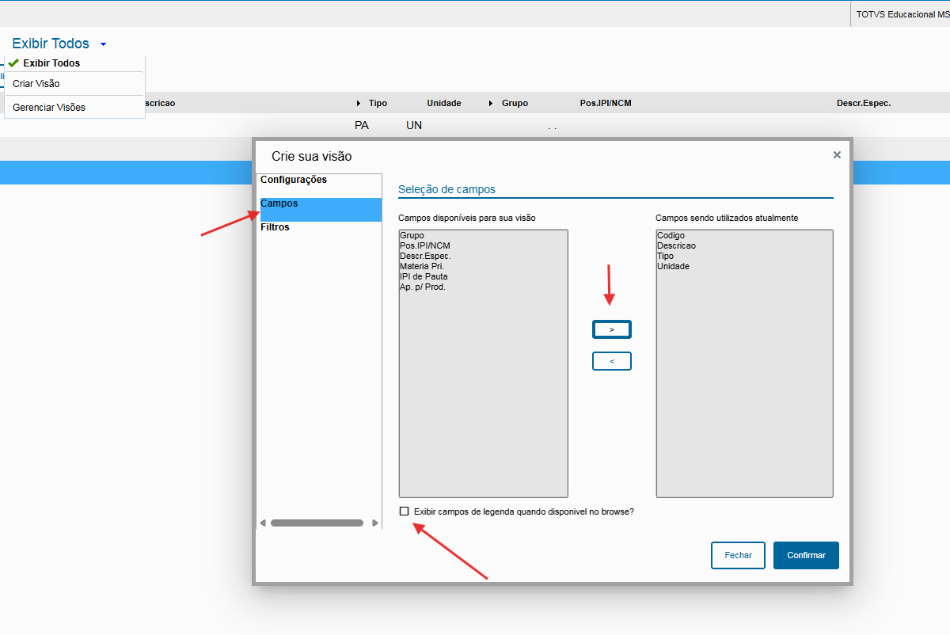This screenshot has width=950, height=635.
Task: Click the sidebar horizontal scrollbar thumb
Action: pyautogui.click(x=317, y=523)
